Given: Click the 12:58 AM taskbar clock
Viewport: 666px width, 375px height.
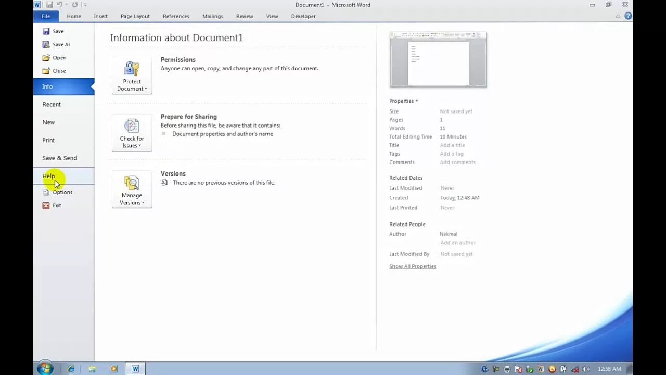Looking at the screenshot, I should (609, 369).
